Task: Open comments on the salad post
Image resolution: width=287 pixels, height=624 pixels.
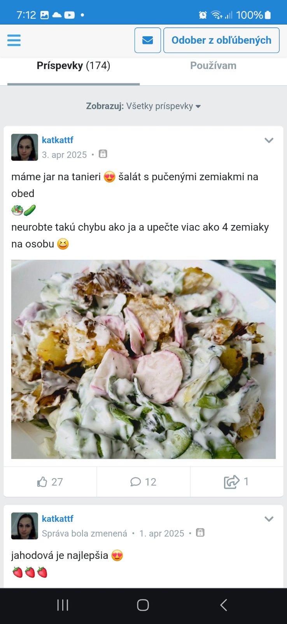Action: pos(143,482)
